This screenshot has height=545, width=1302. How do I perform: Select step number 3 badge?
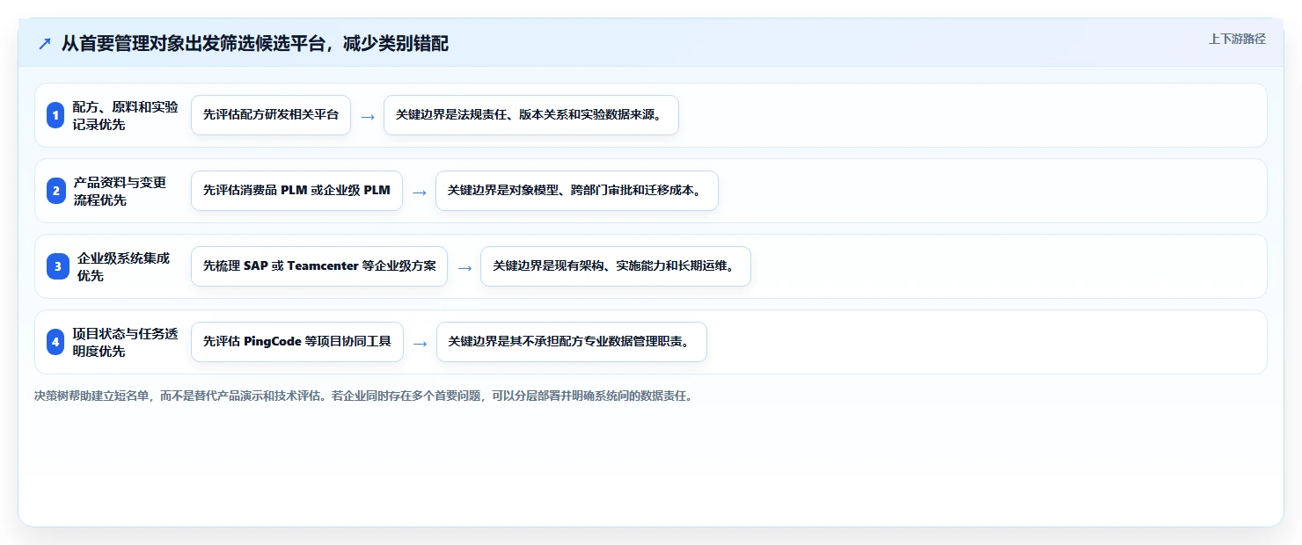pyautogui.click(x=57, y=266)
